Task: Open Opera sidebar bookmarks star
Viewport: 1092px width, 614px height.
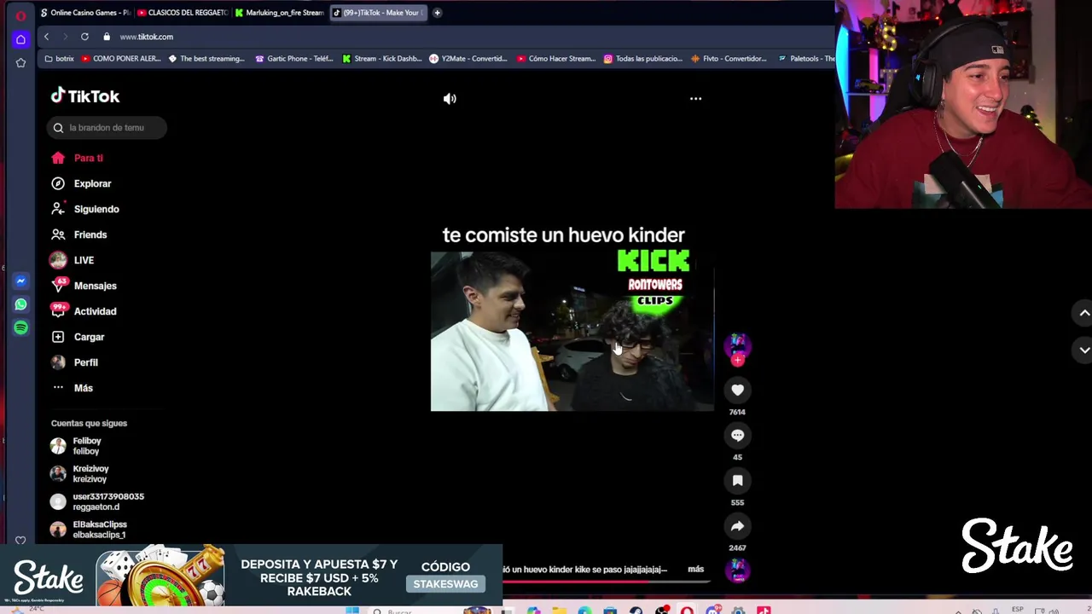Action: 20,63
